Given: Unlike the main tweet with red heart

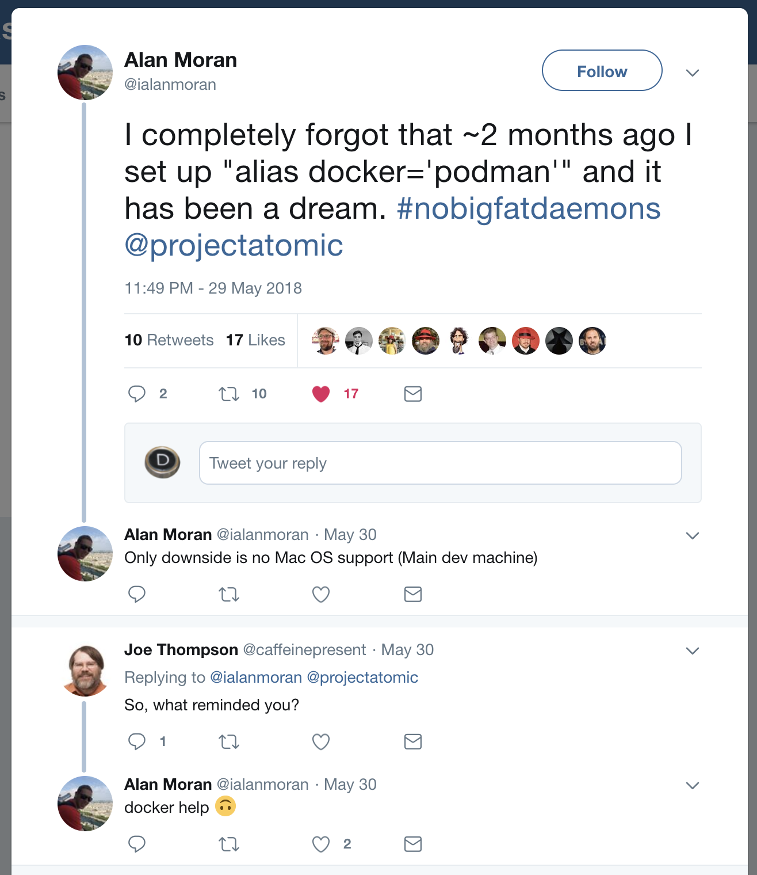Looking at the screenshot, I should [x=321, y=394].
